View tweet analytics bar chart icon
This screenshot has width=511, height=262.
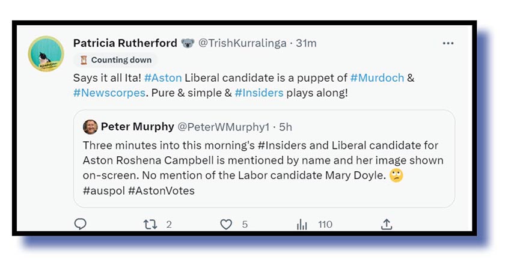[302, 225]
